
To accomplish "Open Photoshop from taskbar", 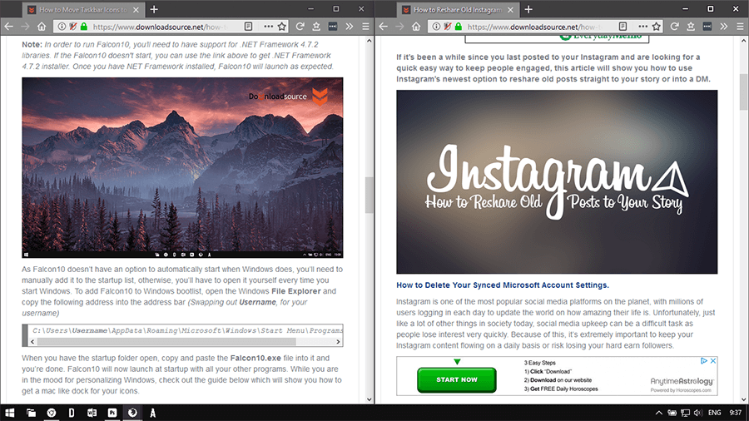I will point(112,413).
